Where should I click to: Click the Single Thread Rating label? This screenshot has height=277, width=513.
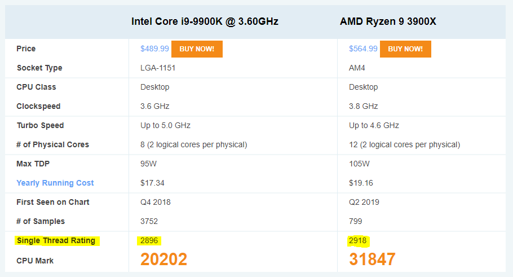pos(56,241)
